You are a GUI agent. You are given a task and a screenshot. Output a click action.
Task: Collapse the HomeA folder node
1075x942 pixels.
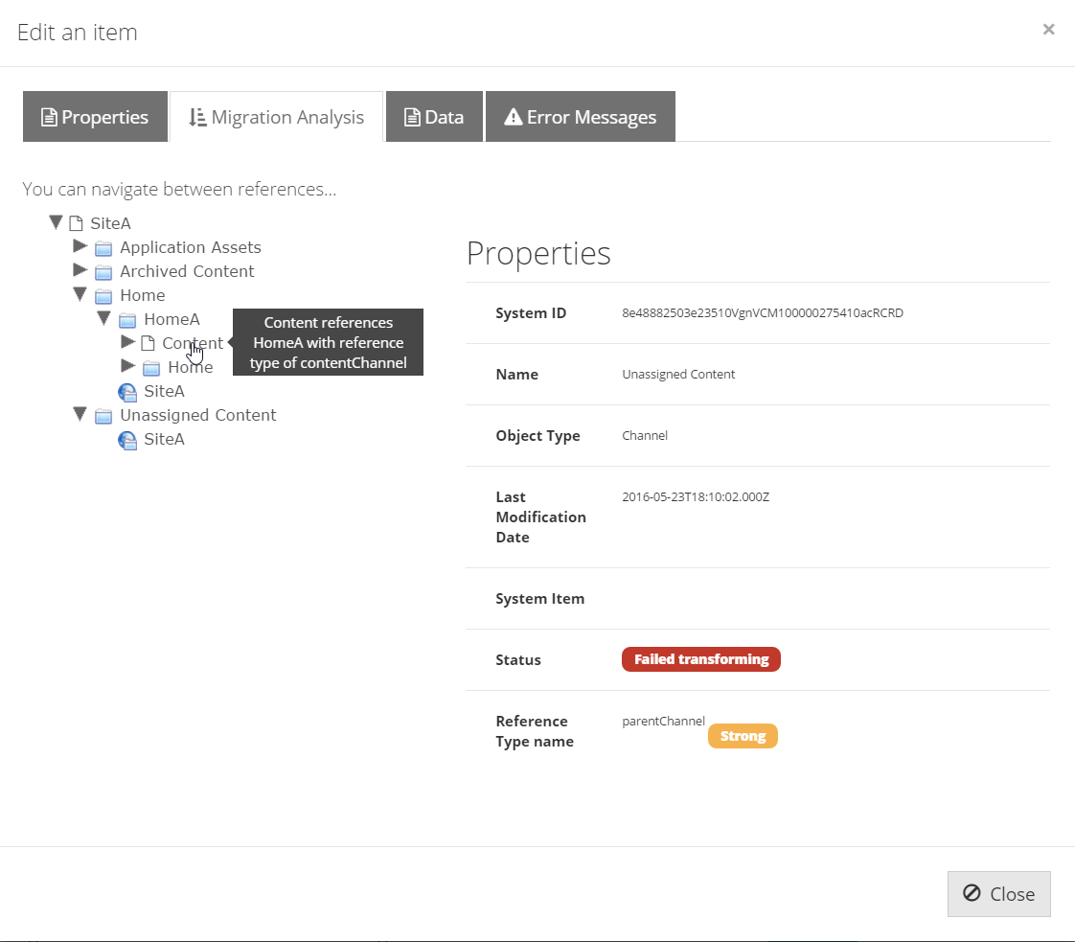click(104, 318)
